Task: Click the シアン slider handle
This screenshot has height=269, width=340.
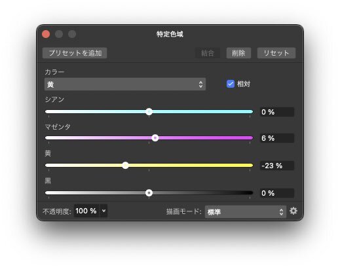Action: click(x=149, y=112)
